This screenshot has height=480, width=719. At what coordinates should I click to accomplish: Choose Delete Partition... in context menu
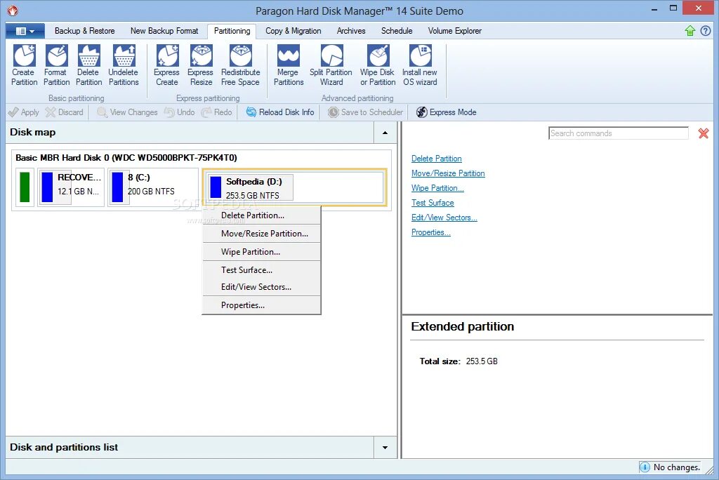pos(261,215)
